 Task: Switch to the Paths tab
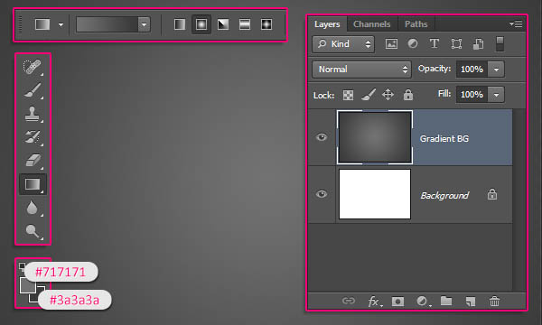pos(416,24)
